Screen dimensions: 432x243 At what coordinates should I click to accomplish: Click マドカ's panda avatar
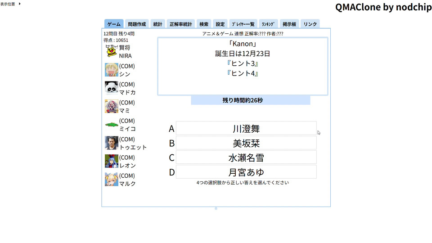(112, 88)
